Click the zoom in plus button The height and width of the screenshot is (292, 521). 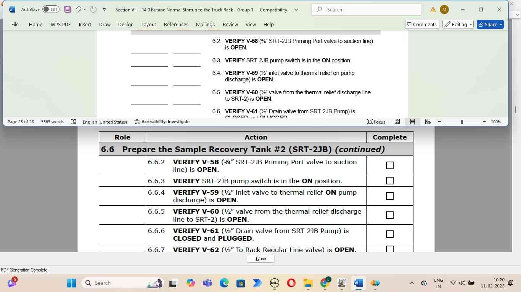click(x=484, y=122)
